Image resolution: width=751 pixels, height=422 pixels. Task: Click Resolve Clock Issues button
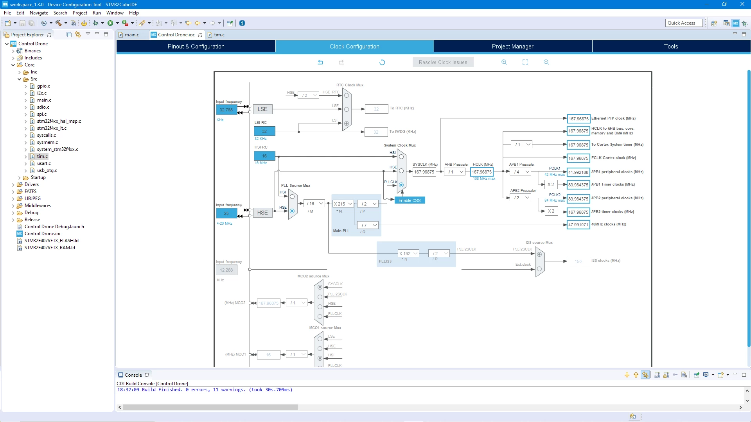pos(443,62)
